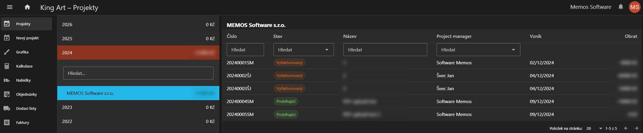Click the Grafika brush icon
This screenshot has height=133, width=643.
(x=7, y=52)
